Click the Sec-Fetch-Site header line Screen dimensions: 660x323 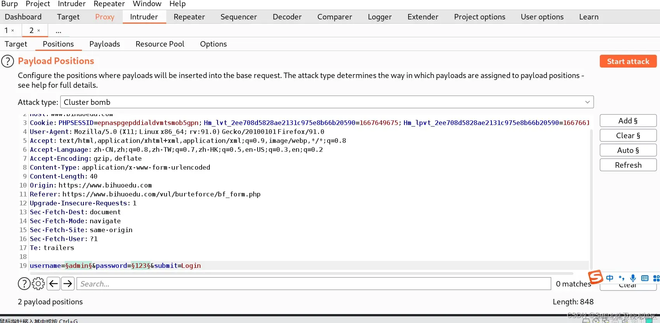[81, 230]
